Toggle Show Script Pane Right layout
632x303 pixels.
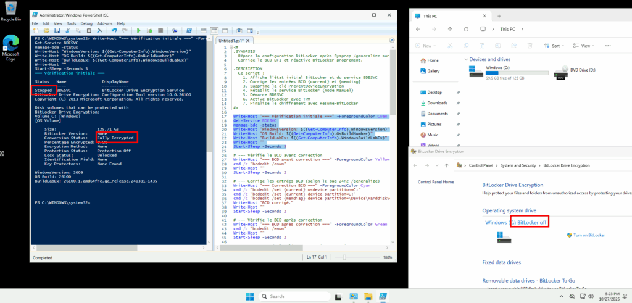(214, 30)
